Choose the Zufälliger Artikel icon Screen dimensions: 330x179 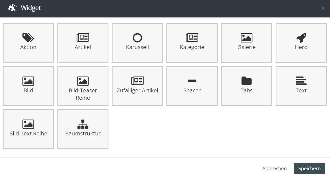137,81
